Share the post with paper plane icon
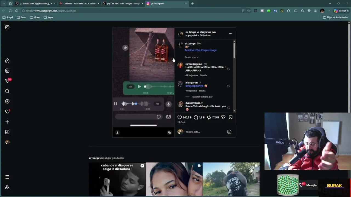This screenshot has width=351, height=197. pos(223,117)
